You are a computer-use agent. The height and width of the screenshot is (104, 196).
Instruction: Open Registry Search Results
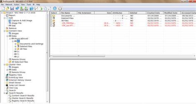23,101
